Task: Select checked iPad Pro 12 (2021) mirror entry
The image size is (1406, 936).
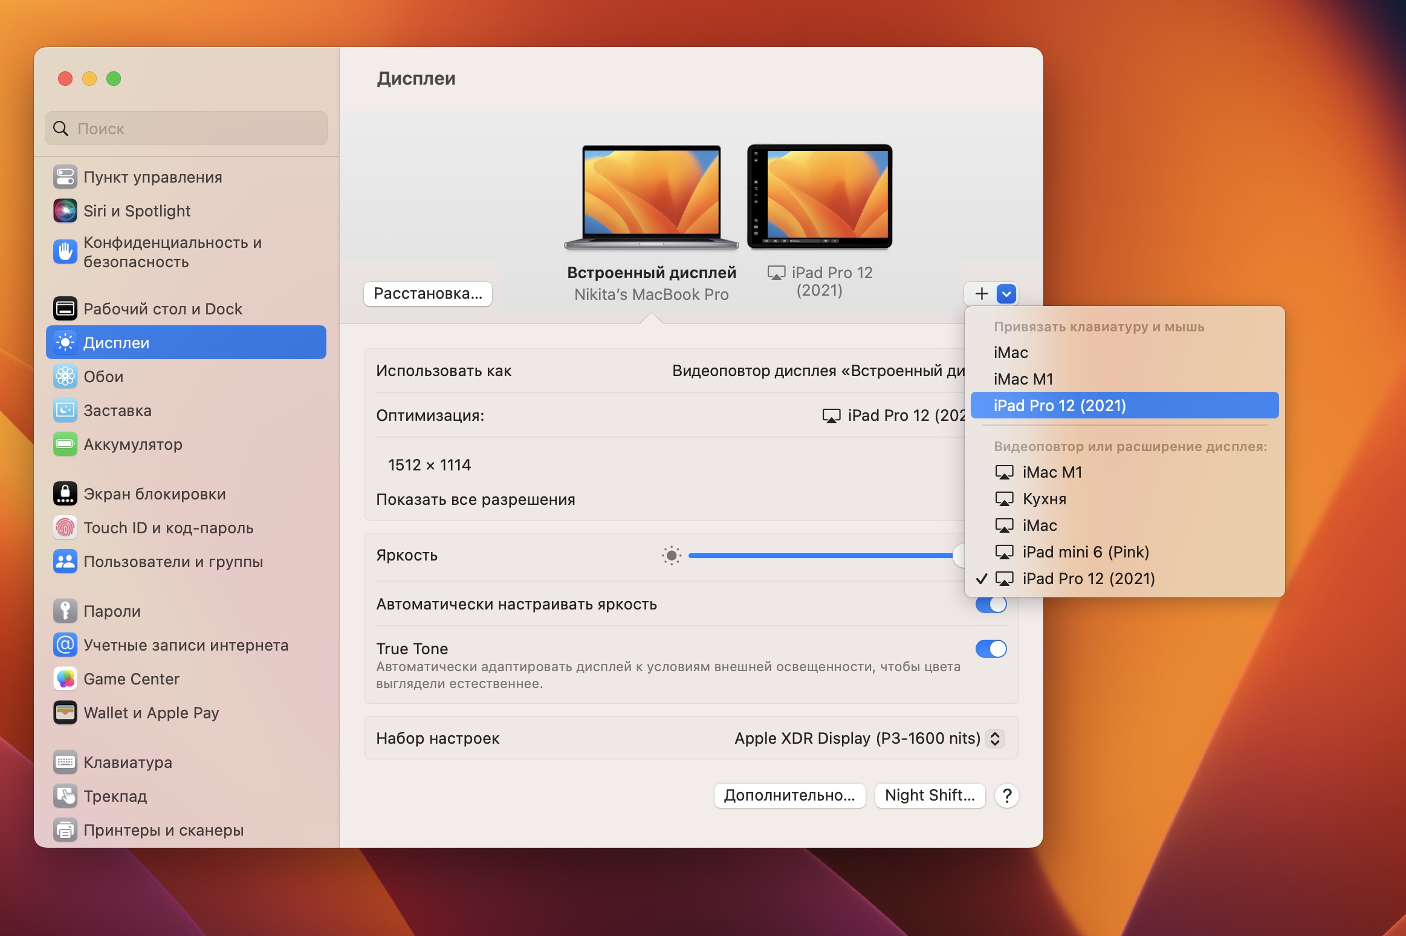Action: pos(1088,579)
